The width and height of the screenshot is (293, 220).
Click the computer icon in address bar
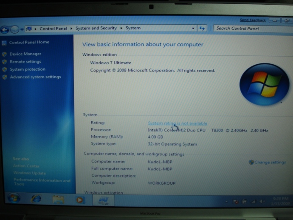coord(29,29)
